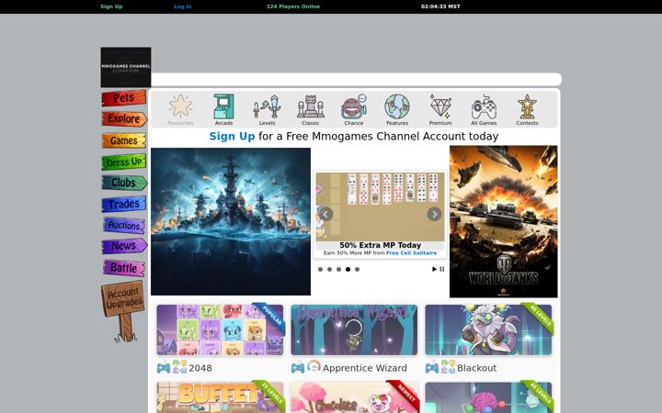Click the Apprentice Wizard game title
Viewport: 662px width, 413px height.
365,368
